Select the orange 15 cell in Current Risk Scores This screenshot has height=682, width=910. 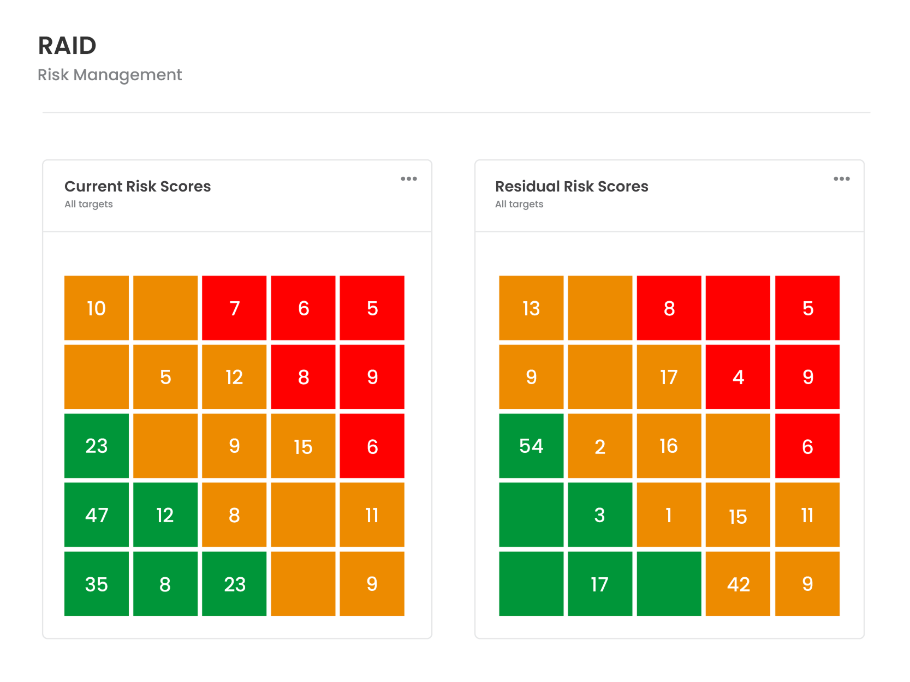coord(303,446)
